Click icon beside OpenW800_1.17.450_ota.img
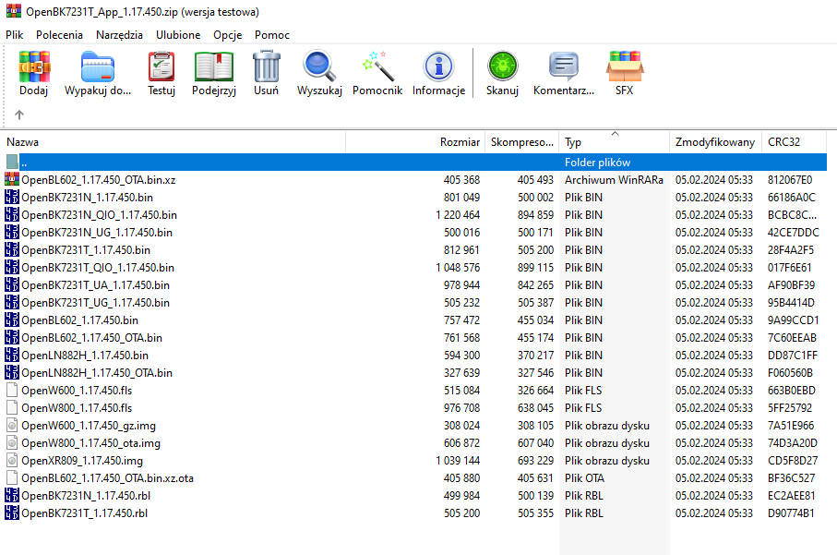 12,443
